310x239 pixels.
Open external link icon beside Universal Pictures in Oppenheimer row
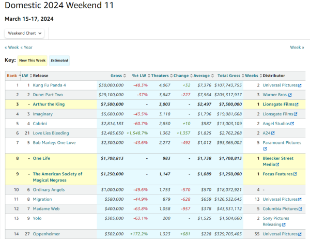pyautogui.click(x=300, y=234)
